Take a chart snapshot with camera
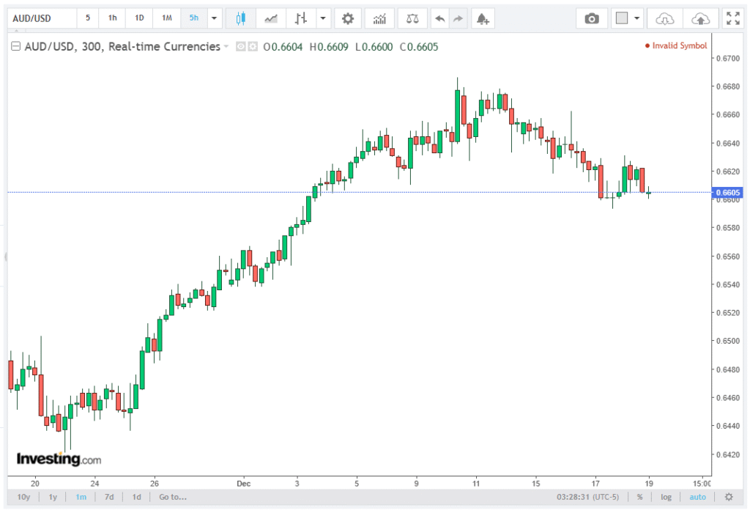Image resolution: width=750 pixels, height=513 pixels. 592,18
